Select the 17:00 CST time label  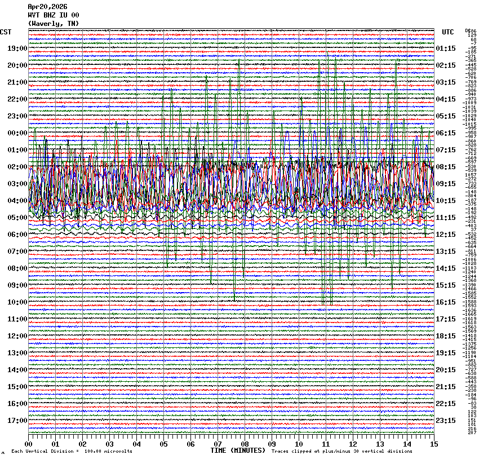click(x=17, y=421)
